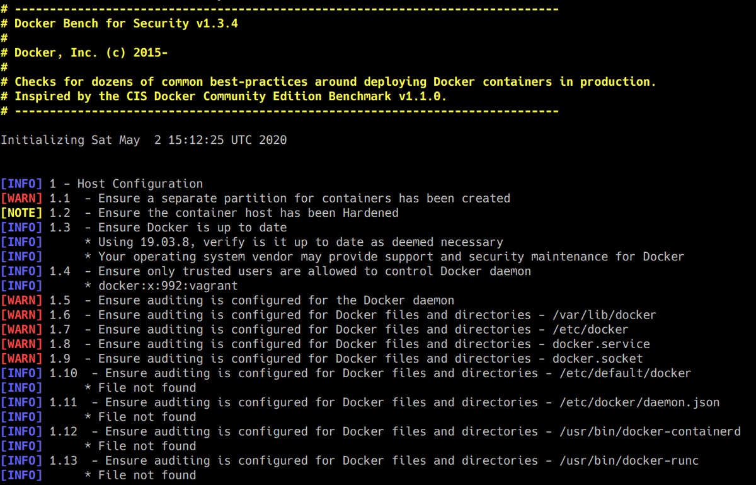Viewport: 756px width, 485px height.
Task: Click the 1.6 auditing line for /var/lib/docker
Action: (x=328, y=315)
